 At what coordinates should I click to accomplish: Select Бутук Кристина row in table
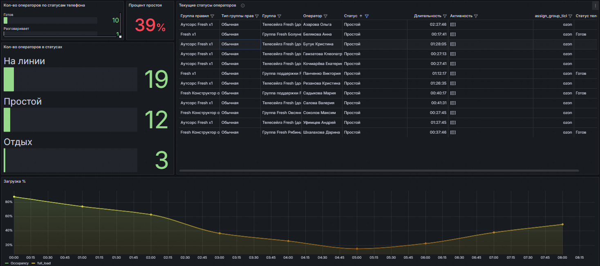318,44
